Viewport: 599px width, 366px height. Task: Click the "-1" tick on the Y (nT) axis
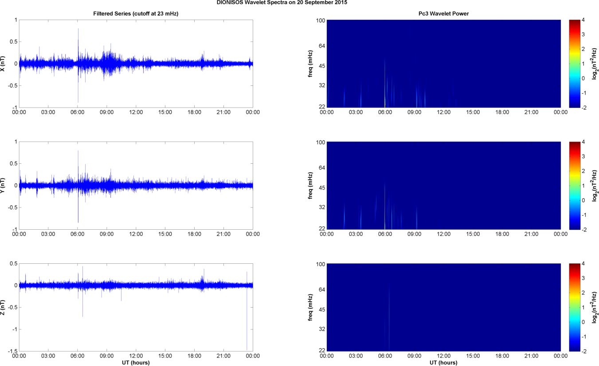coord(15,229)
